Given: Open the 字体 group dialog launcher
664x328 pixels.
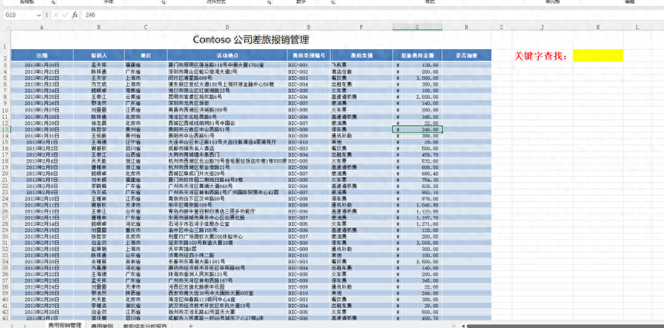Looking at the screenshot, I should (164, 2).
